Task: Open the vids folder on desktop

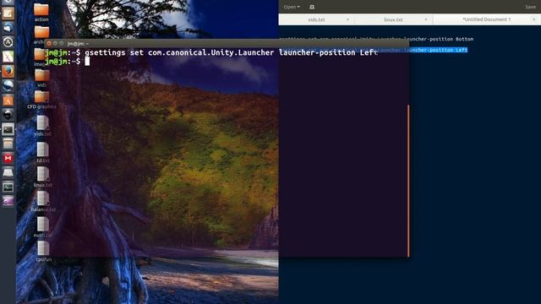Action: (41, 79)
